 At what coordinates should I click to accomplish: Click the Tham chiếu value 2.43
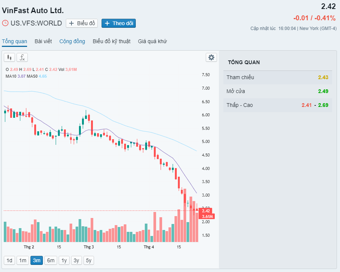pyautogui.click(x=323, y=77)
